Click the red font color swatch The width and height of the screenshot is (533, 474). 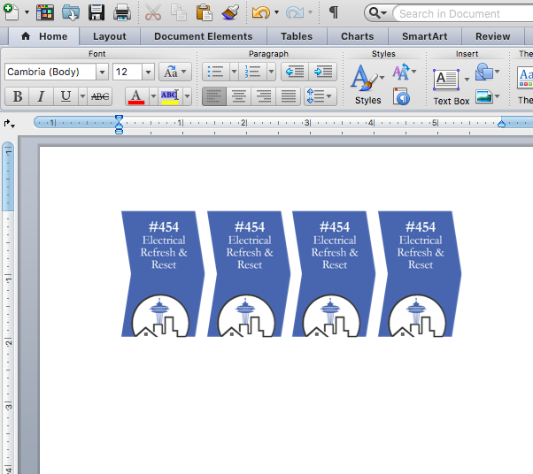[135, 96]
